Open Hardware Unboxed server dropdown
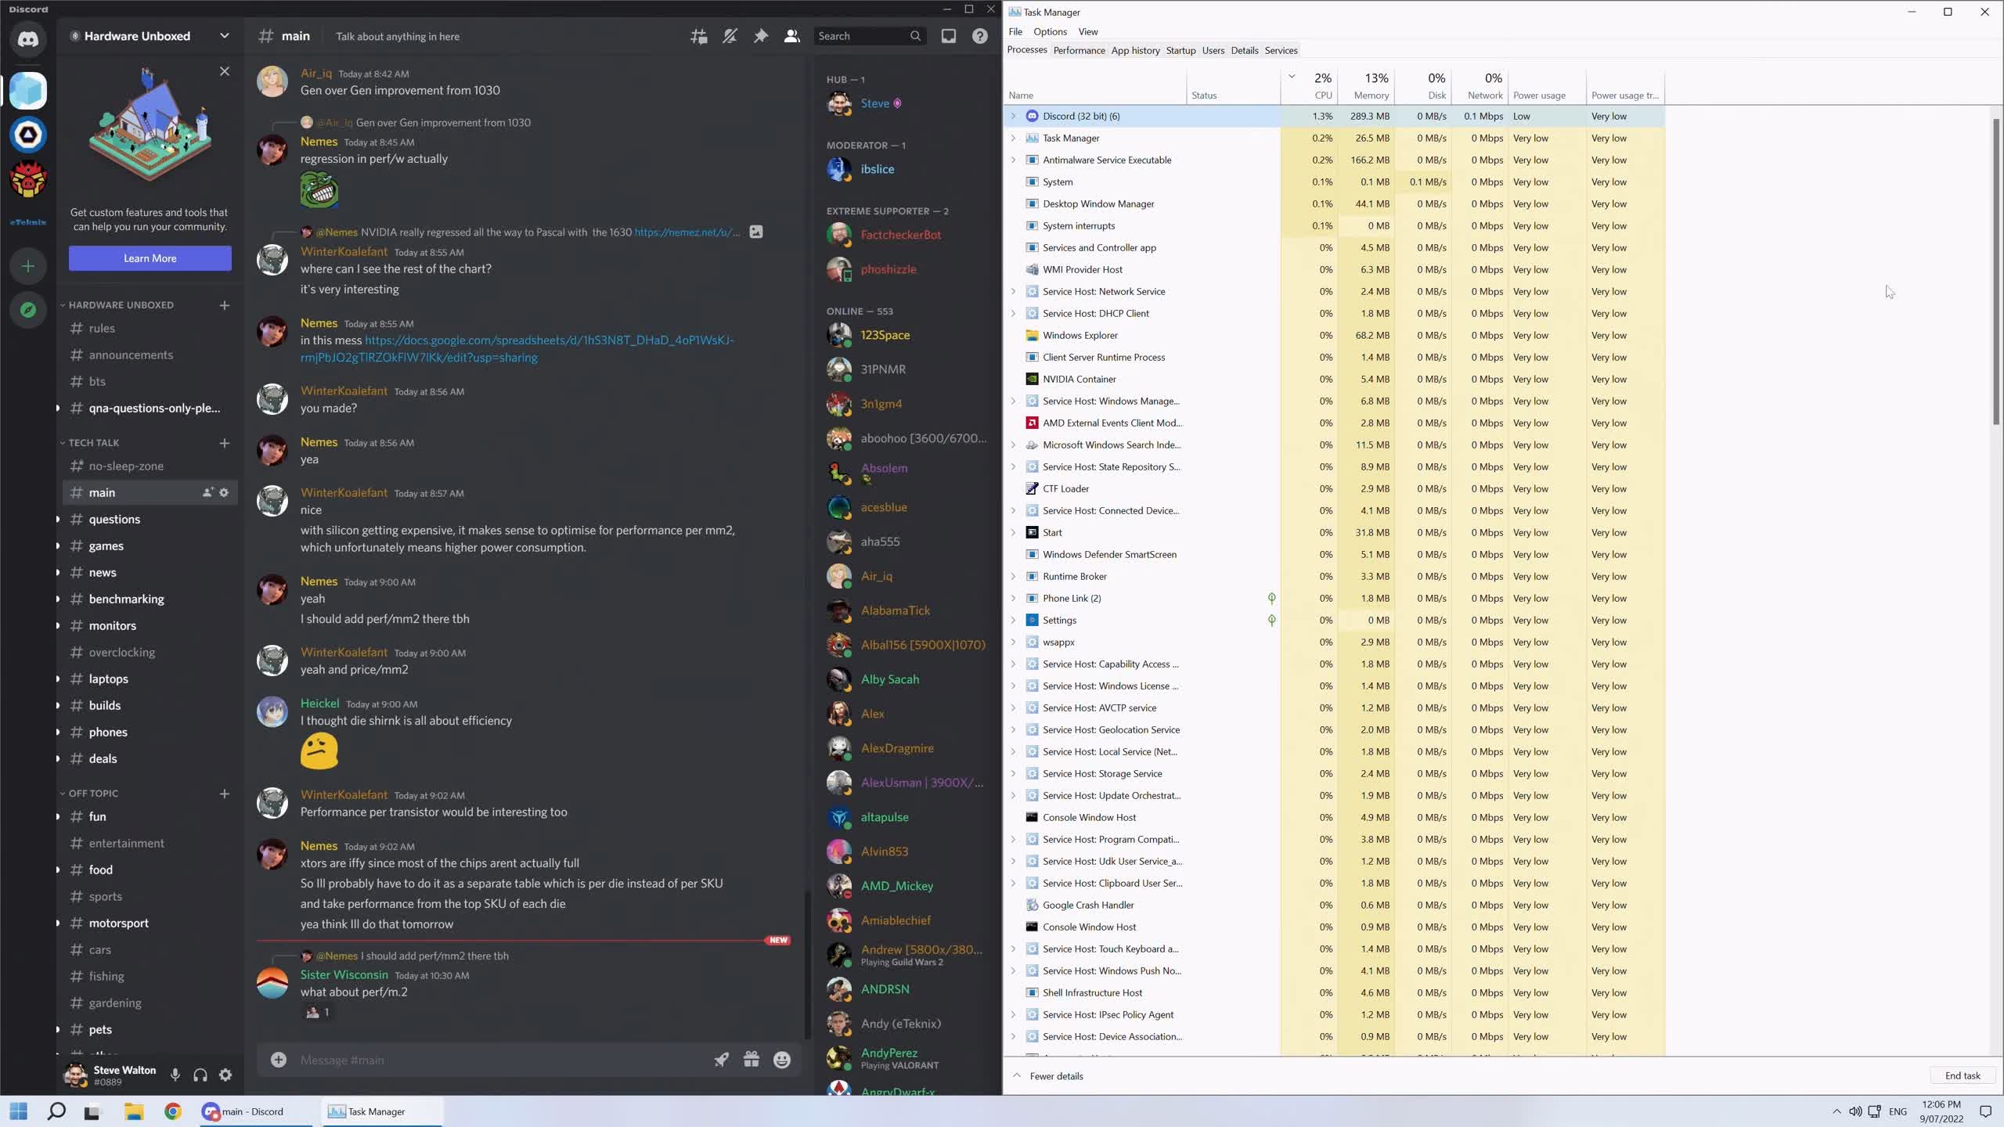The height and width of the screenshot is (1127, 2004). [x=224, y=36]
